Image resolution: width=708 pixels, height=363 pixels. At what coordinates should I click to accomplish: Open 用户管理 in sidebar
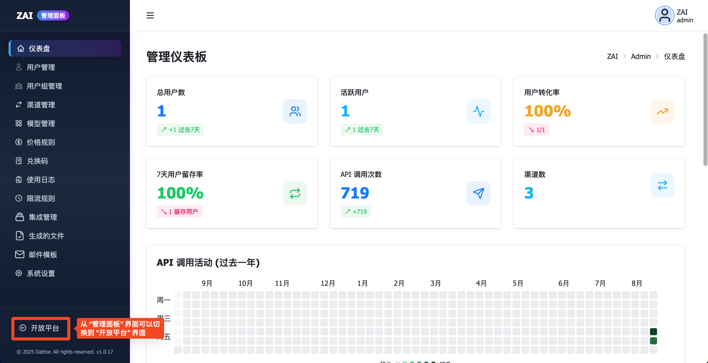[41, 67]
